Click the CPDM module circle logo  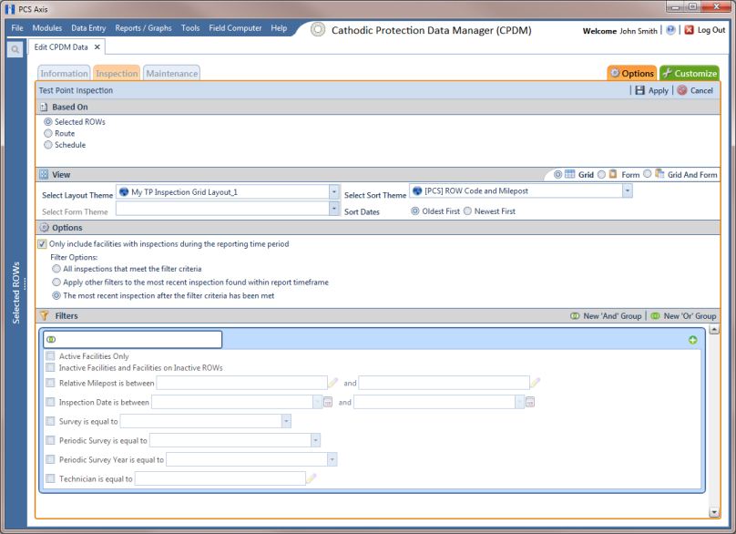click(318, 29)
